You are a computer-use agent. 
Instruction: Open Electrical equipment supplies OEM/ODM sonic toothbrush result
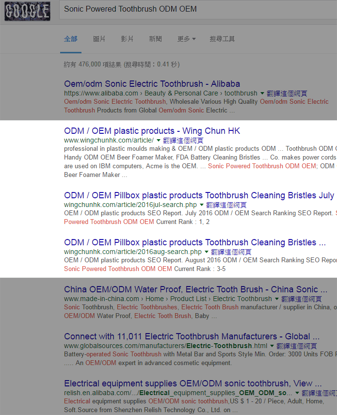click(x=193, y=383)
